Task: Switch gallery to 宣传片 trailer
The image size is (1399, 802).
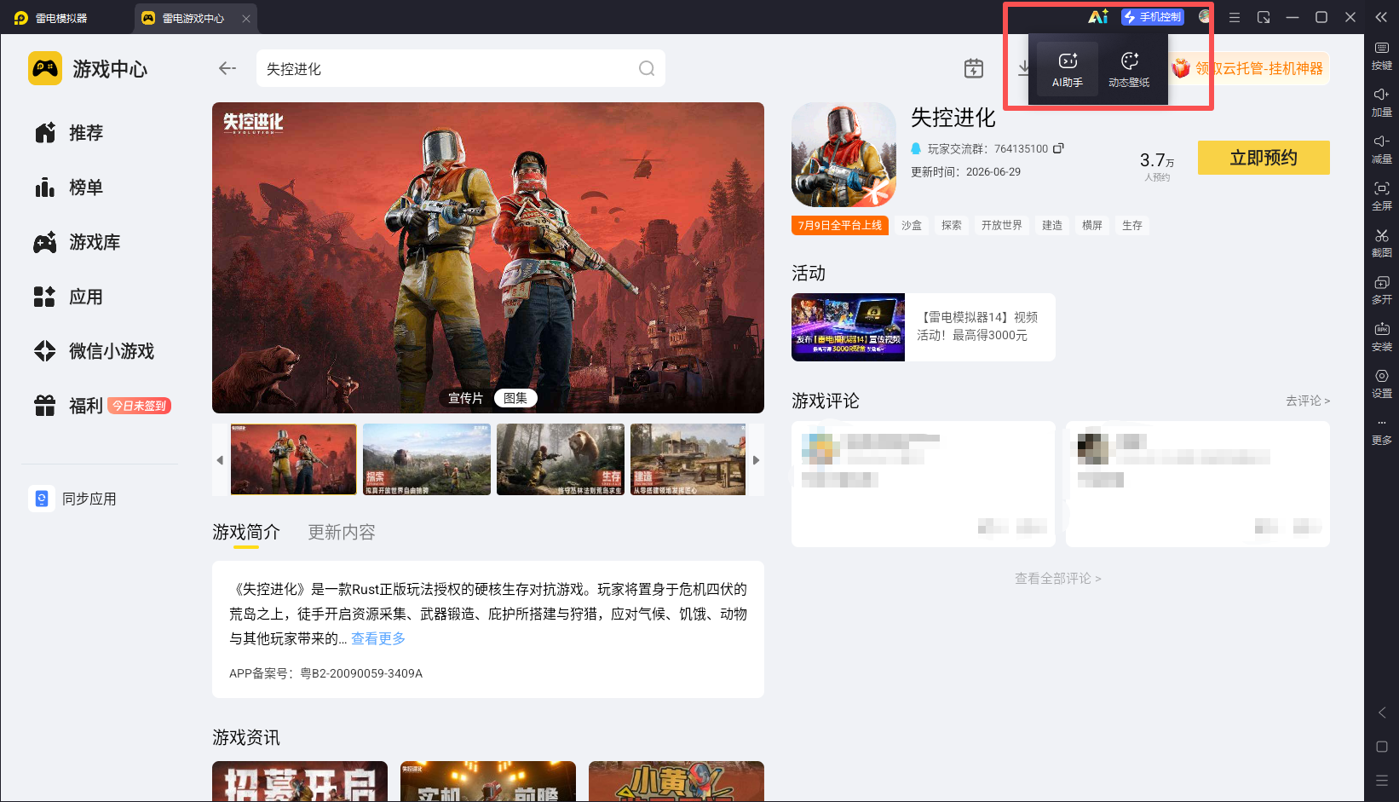Action: click(x=465, y=398)
